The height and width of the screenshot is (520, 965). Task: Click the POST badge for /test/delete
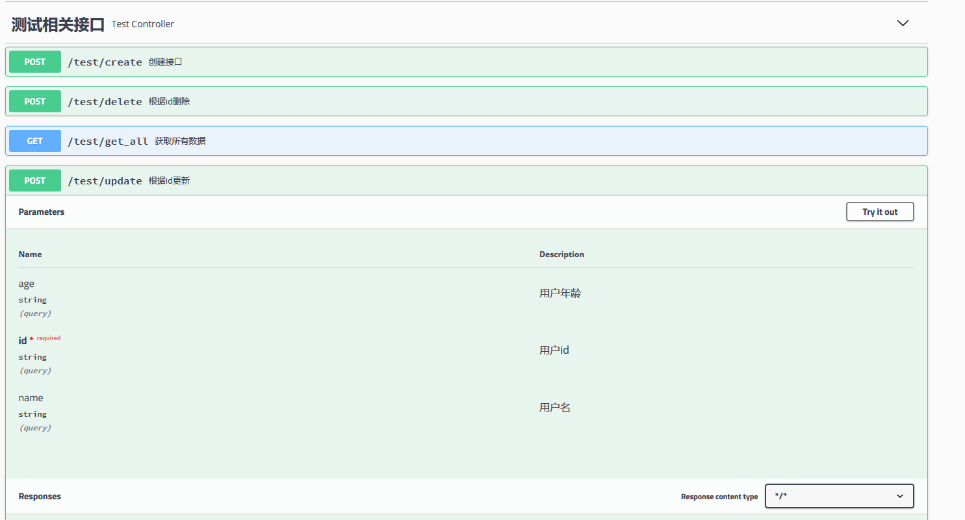35,101
